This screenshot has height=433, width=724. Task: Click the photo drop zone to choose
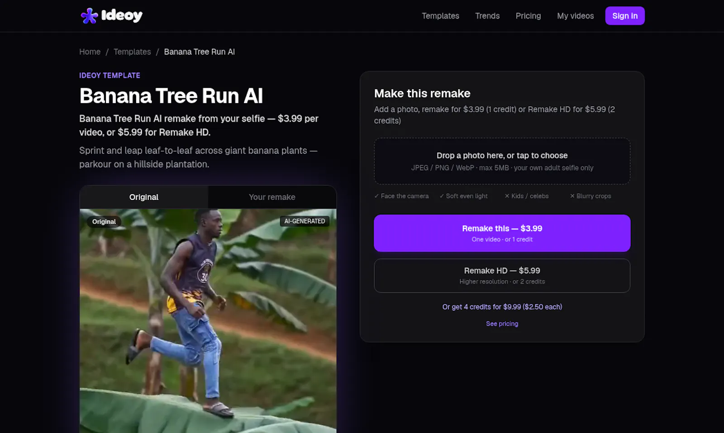click(502, 161)
